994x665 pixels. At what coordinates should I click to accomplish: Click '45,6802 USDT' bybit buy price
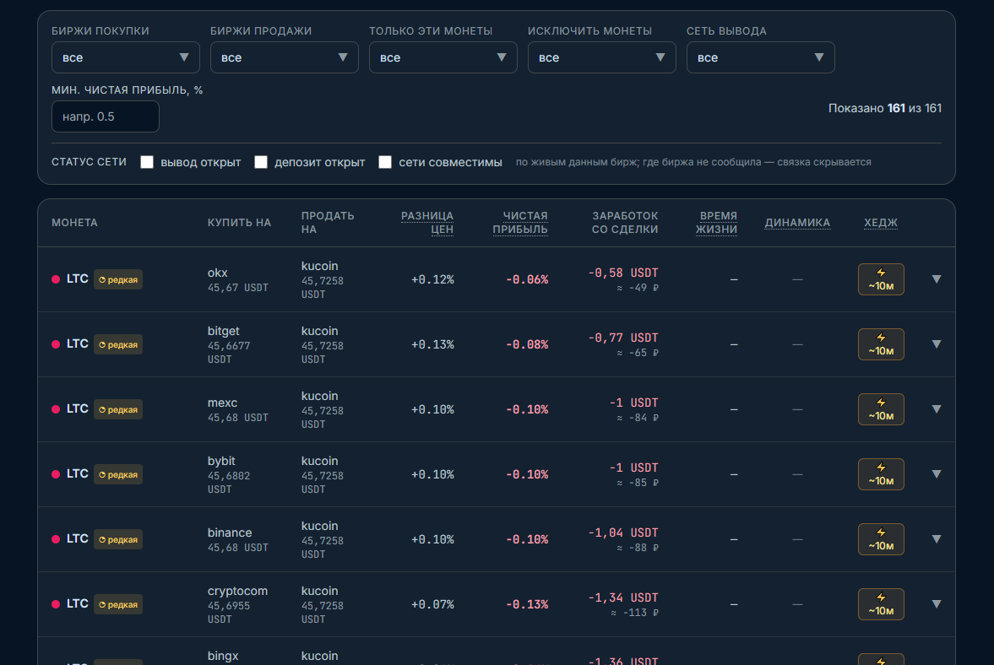pos(229,483)
